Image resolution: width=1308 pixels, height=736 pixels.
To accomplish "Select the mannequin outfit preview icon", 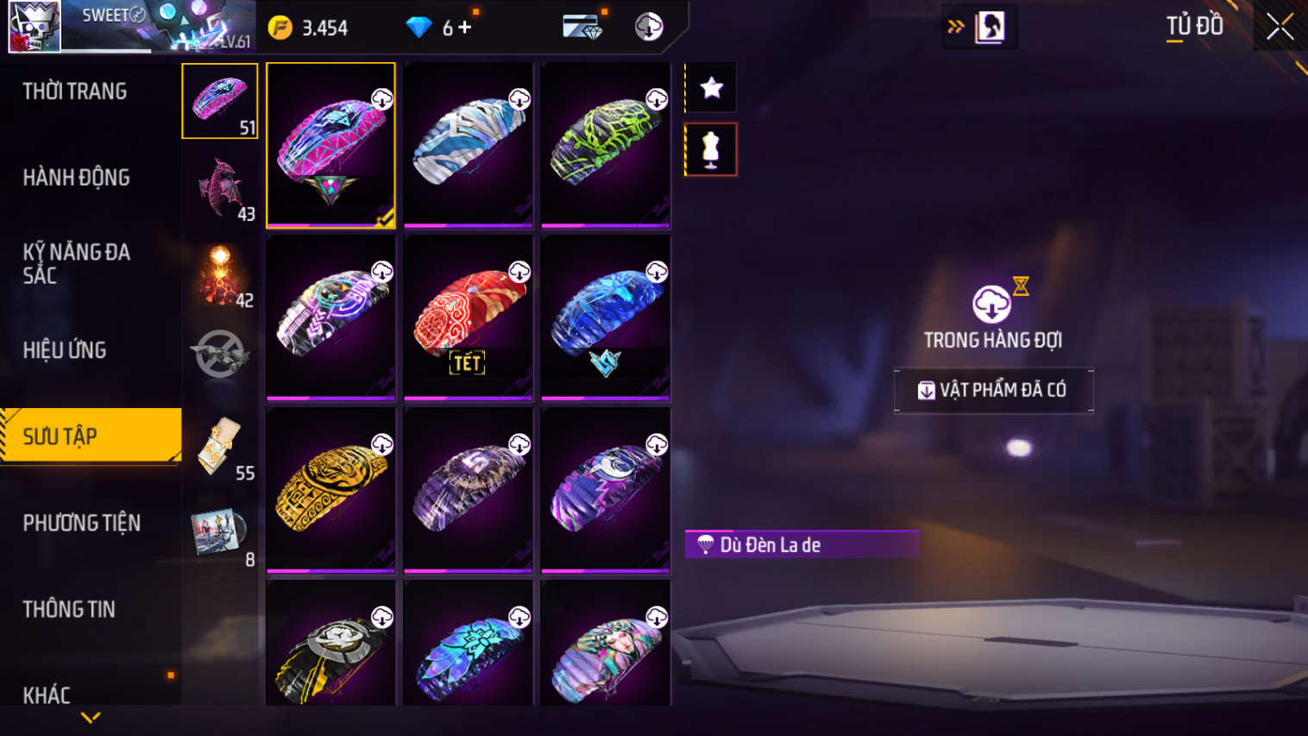I will pos(711,149).
